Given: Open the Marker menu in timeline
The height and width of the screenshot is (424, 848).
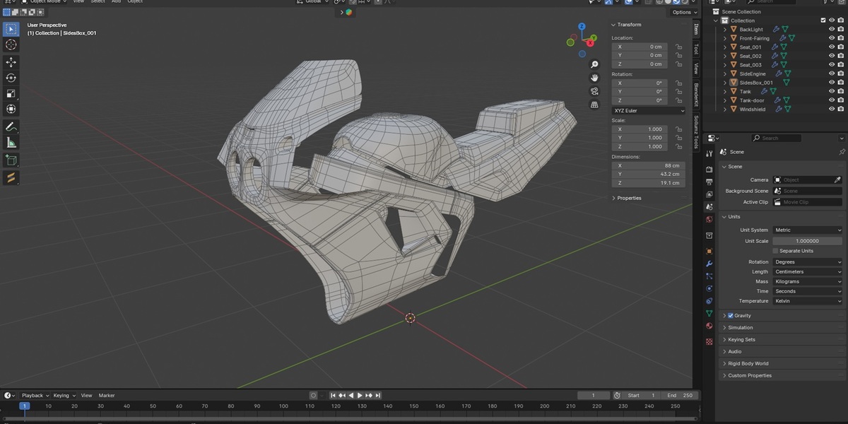Looking at the screenshot, I should click(107, 396).
